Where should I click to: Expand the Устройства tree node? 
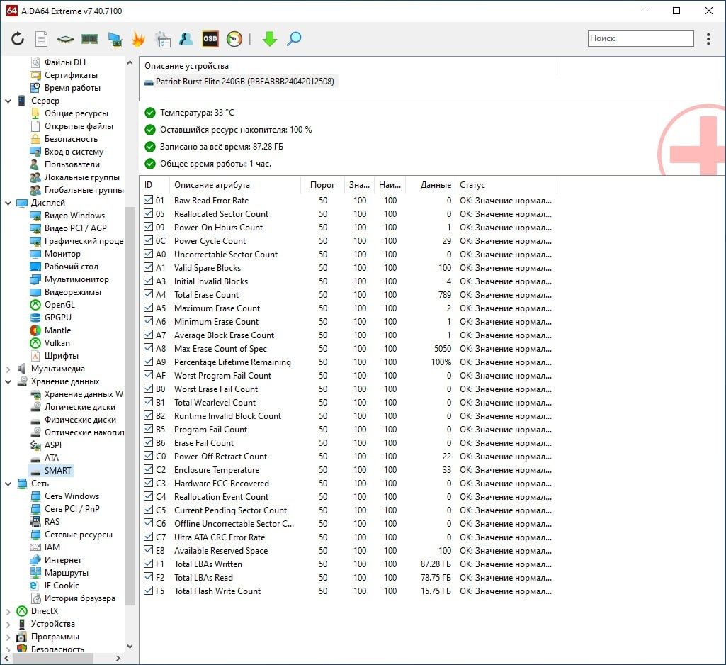tap(8, 624)
